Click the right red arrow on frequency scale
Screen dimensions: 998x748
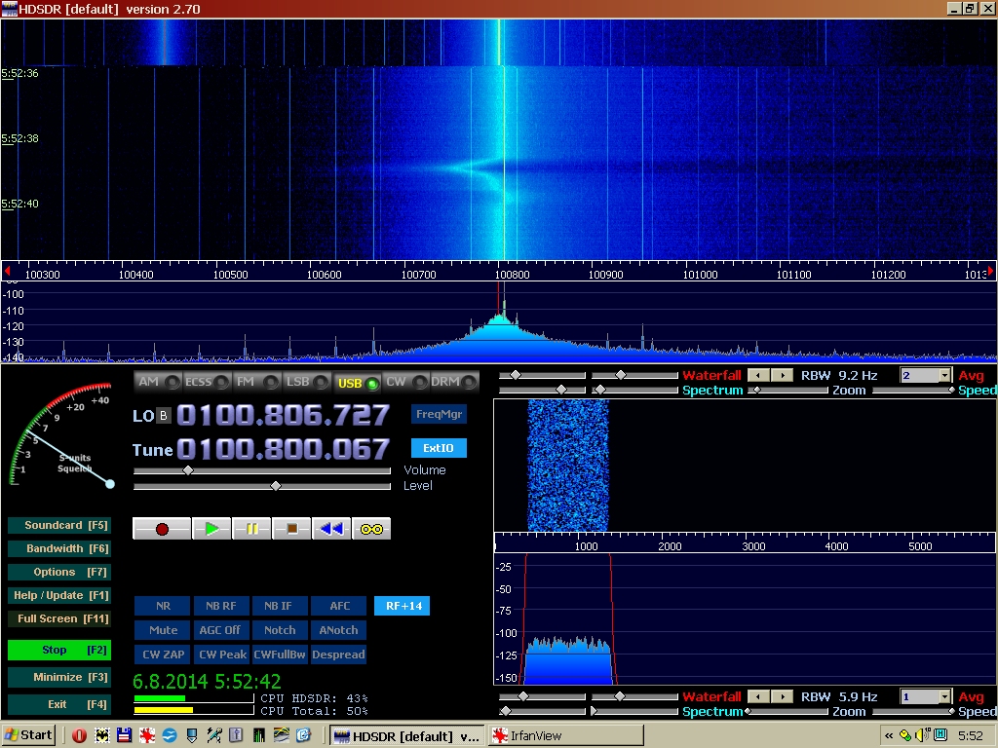[x=990, y=271]
